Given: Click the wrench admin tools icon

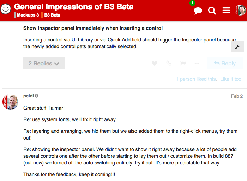Looking at the screenshot, I should [237, 47].
